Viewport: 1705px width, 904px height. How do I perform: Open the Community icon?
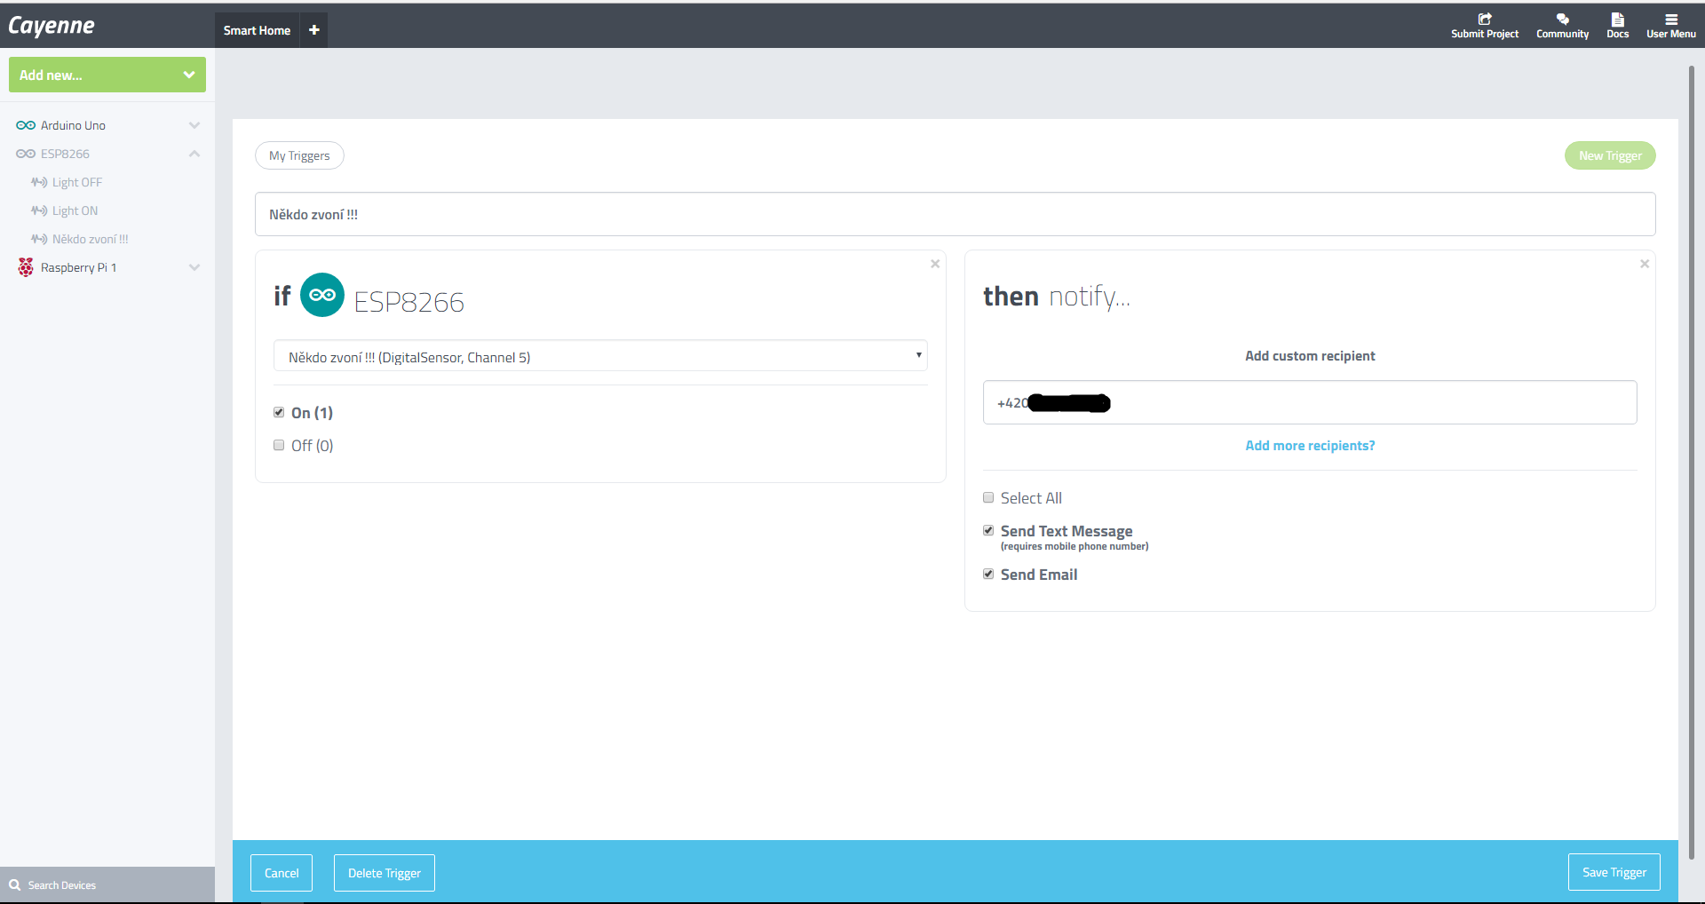pos(1562,19)
